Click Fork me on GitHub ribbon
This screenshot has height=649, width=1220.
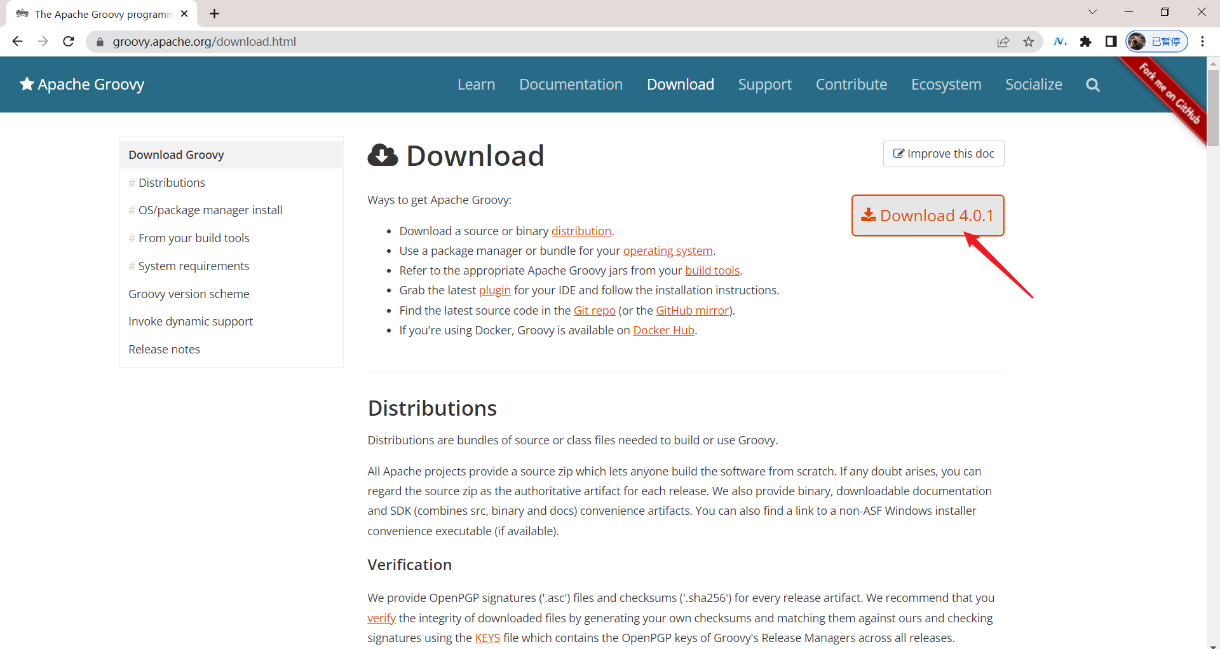tap(1169, 93)
